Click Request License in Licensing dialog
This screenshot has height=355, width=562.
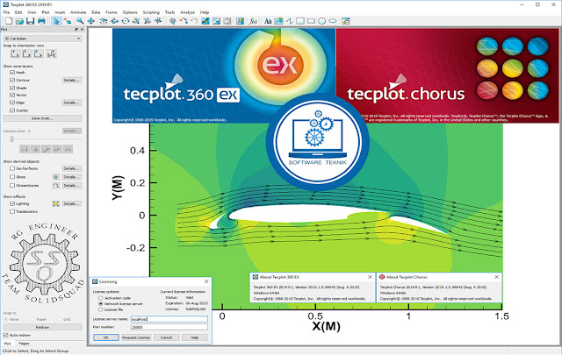coord(136,337)
